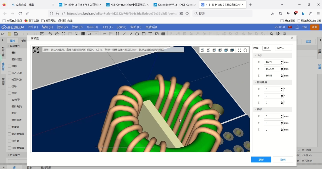Click the zoom out magnifier icon

(x=57, y=34)
